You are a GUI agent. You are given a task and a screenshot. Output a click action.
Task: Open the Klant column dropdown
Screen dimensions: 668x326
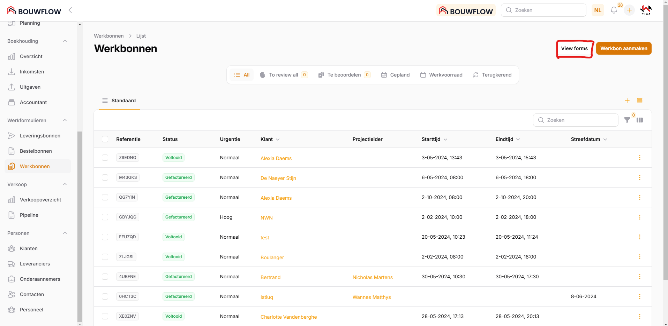tap(278, 140)
